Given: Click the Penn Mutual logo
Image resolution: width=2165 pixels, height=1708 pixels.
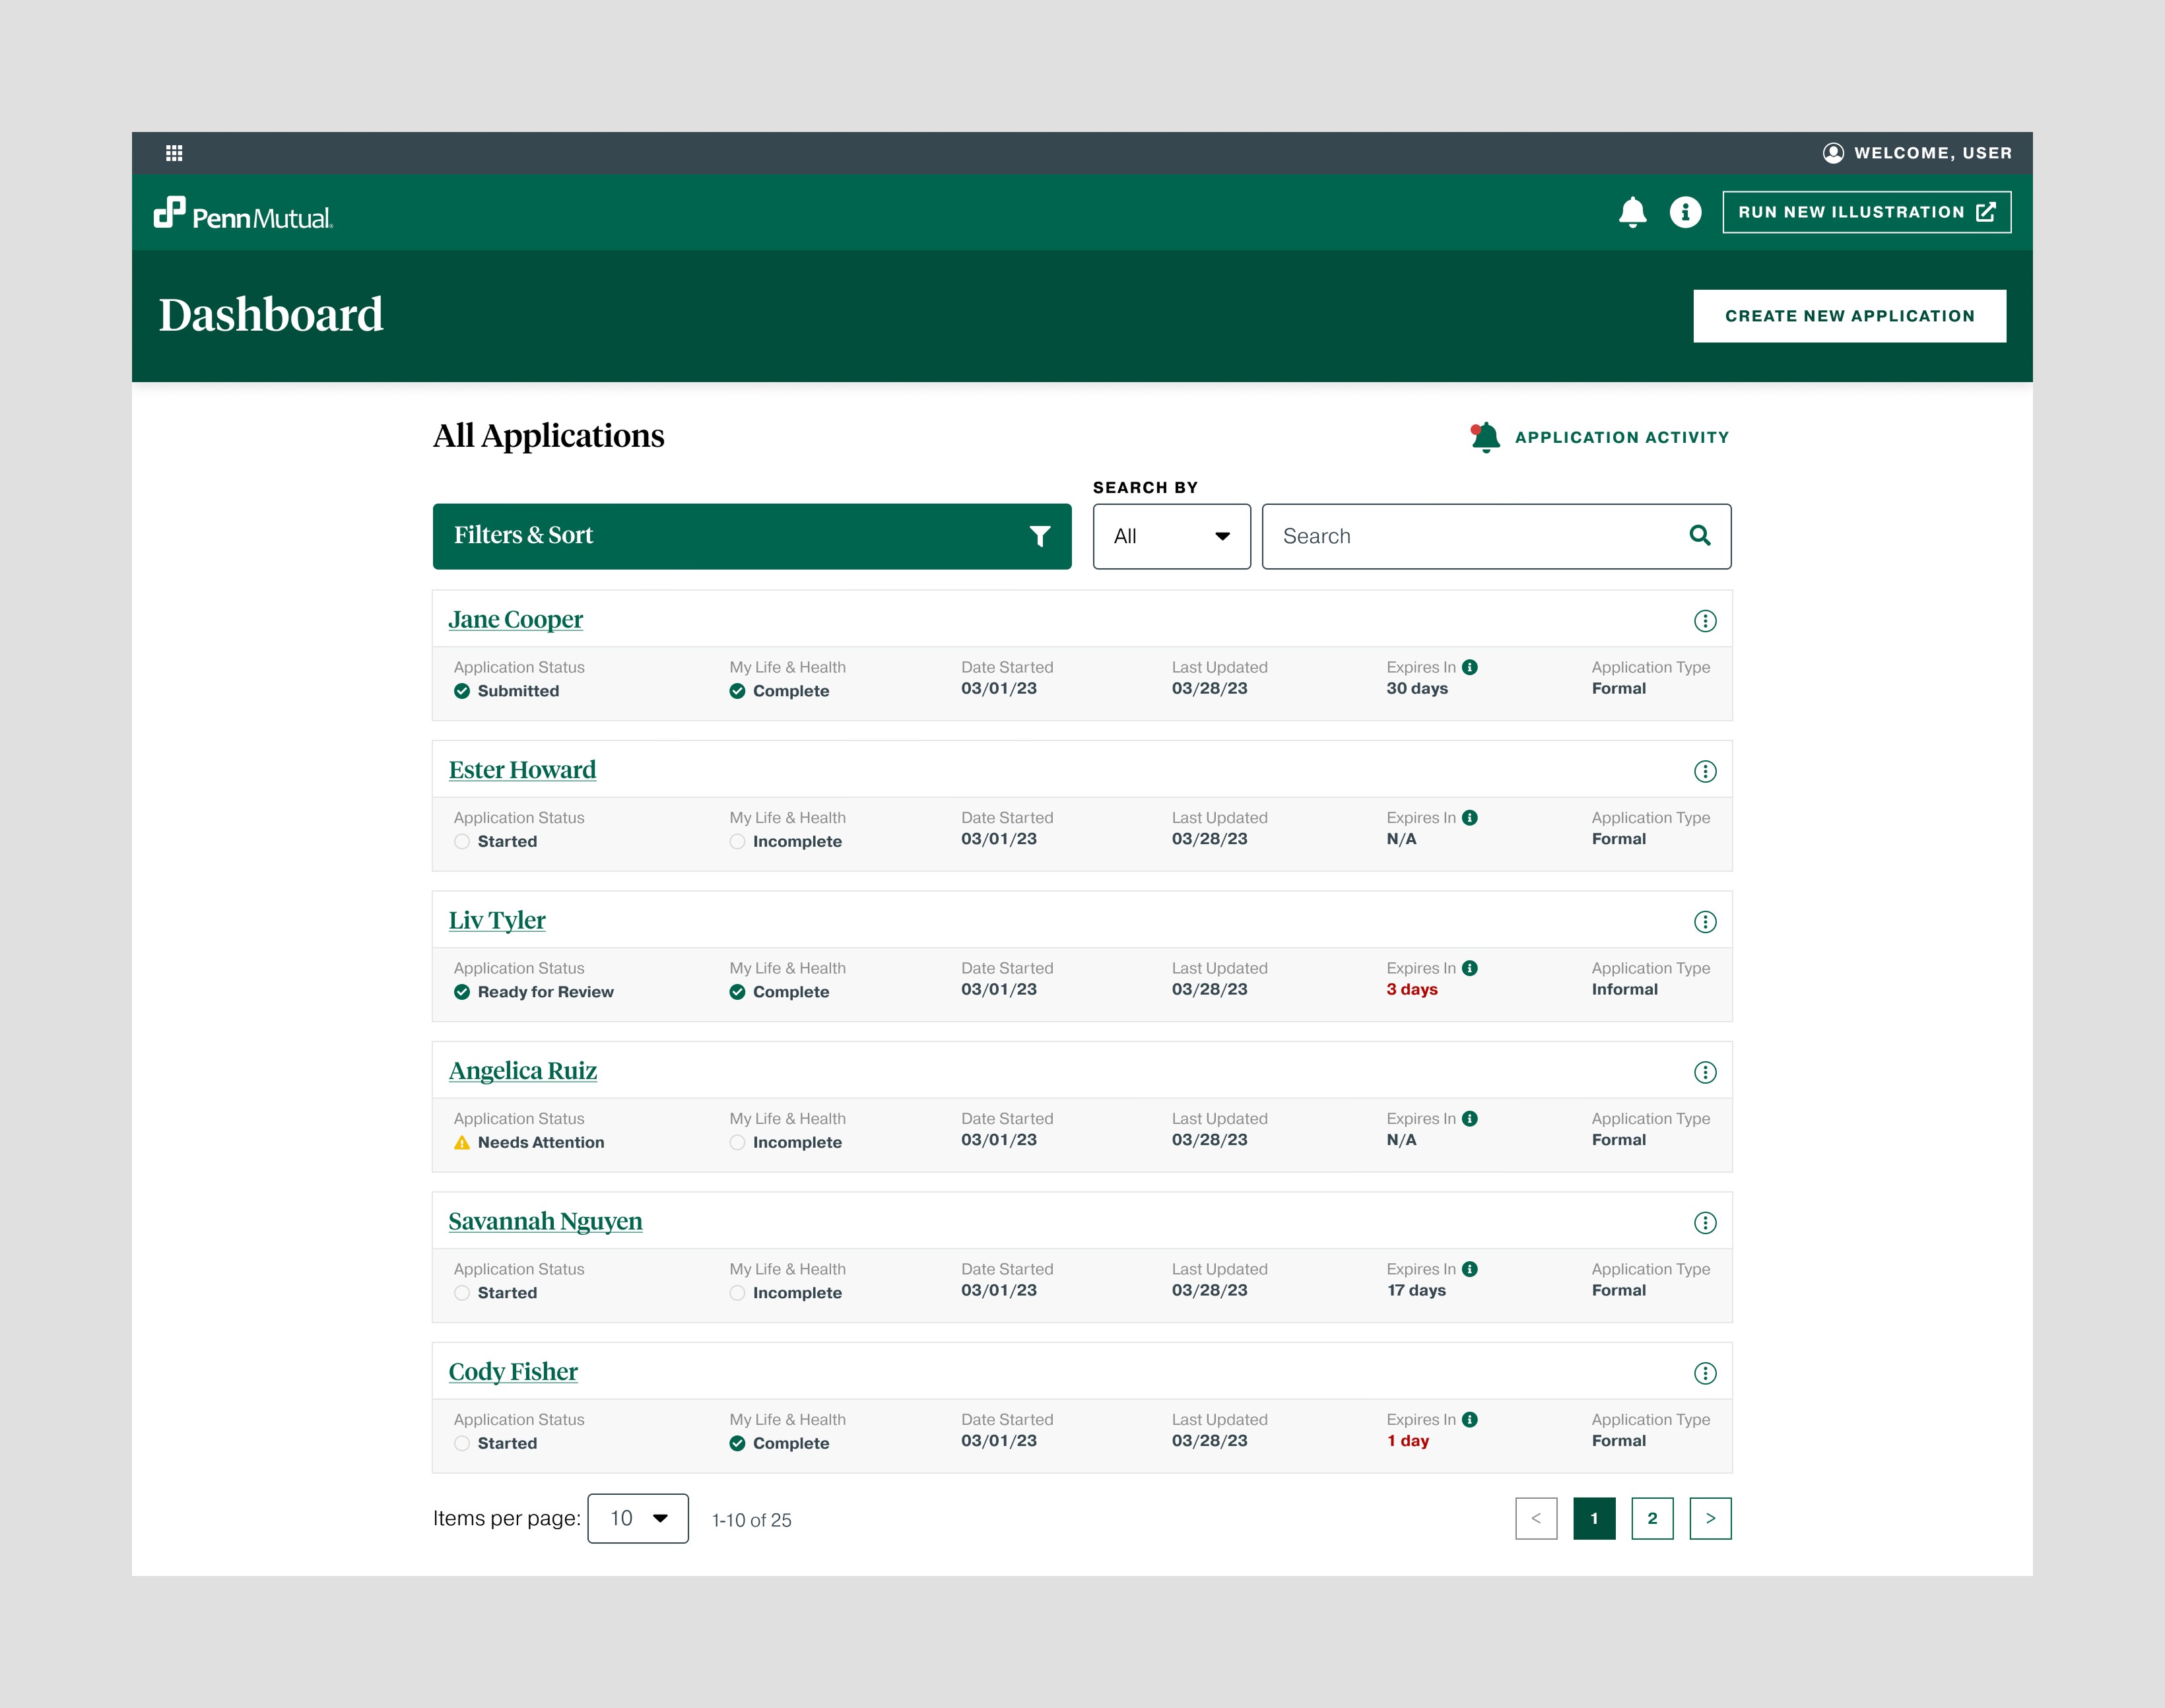Looking at the screenshot, I should [x=243, y=214].
